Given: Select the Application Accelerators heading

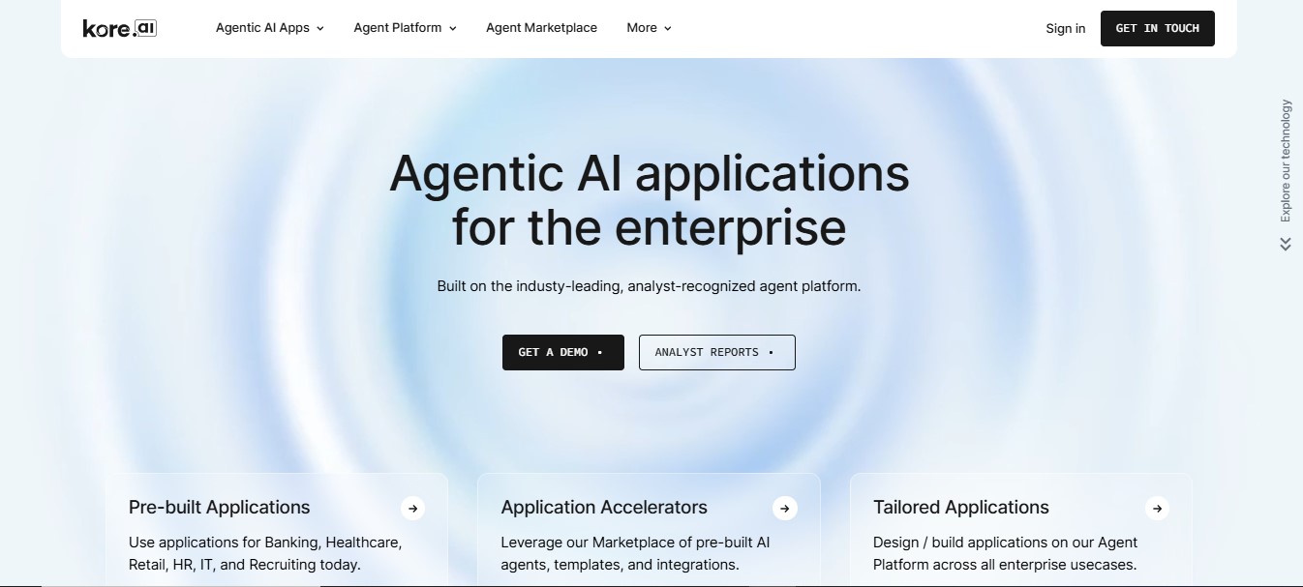Looking at the screenshot, I should pos(604,508).
